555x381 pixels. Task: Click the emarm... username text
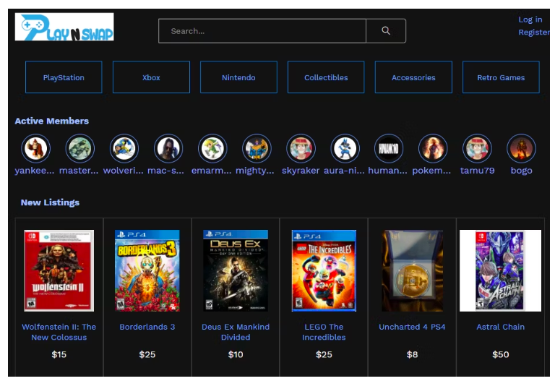coord(211,171)
